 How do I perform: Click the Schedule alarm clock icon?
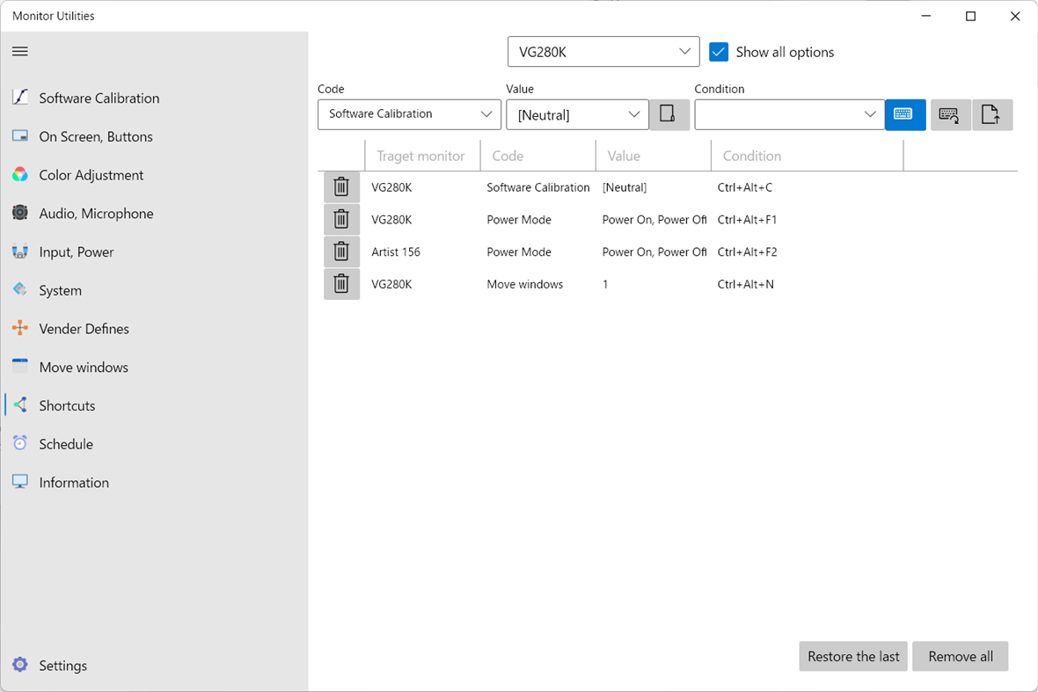pos(19,443)
